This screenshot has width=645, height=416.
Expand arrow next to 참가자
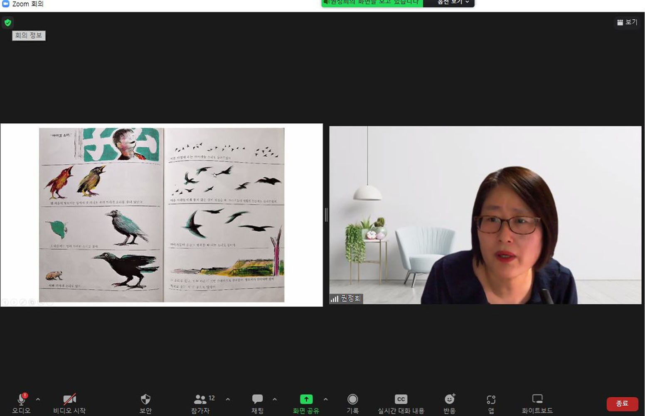(228, 399)
